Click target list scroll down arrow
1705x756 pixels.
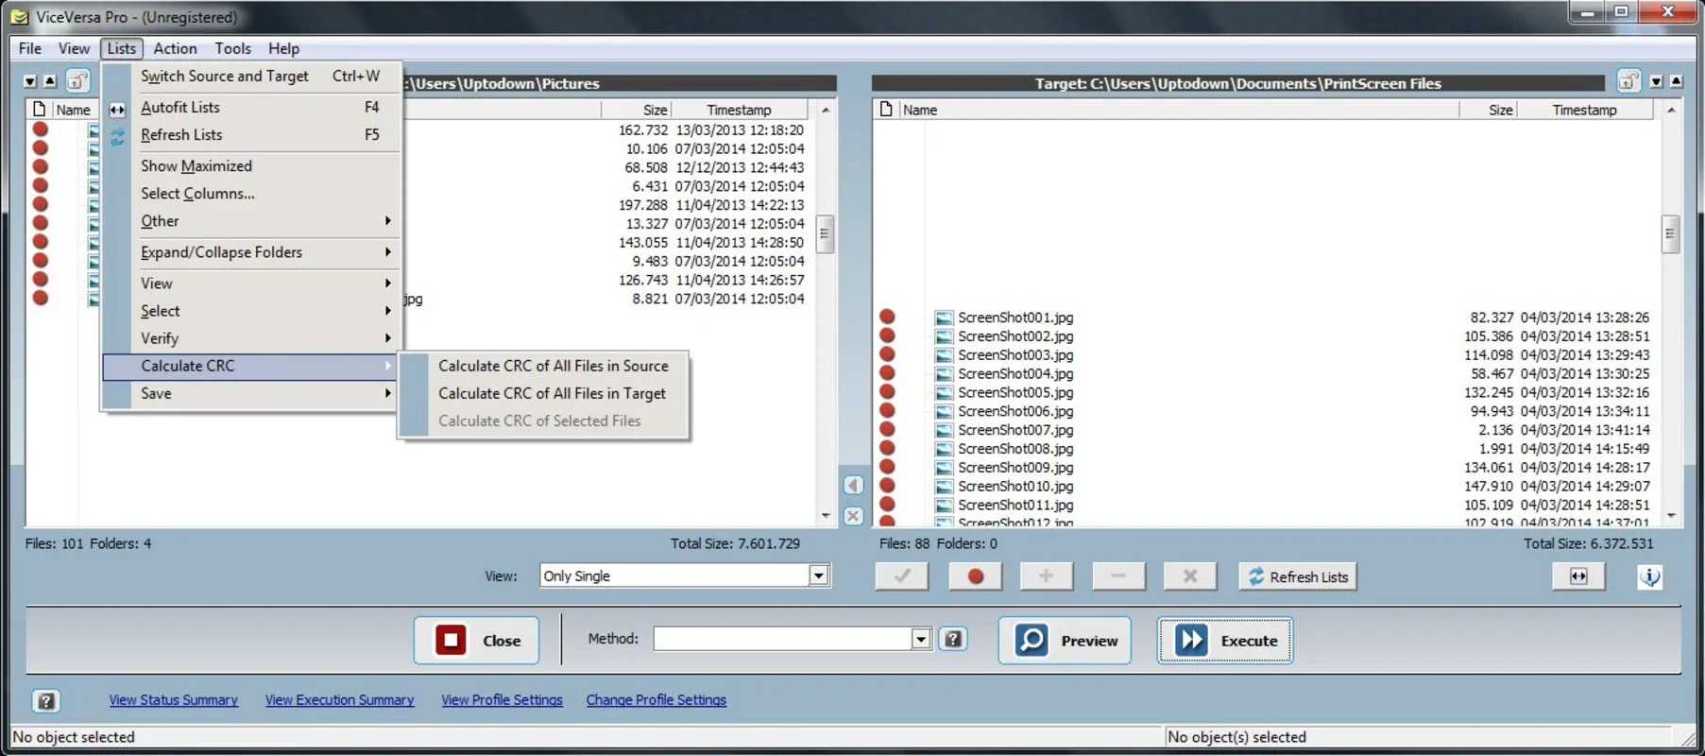(x=1671, y=516)
